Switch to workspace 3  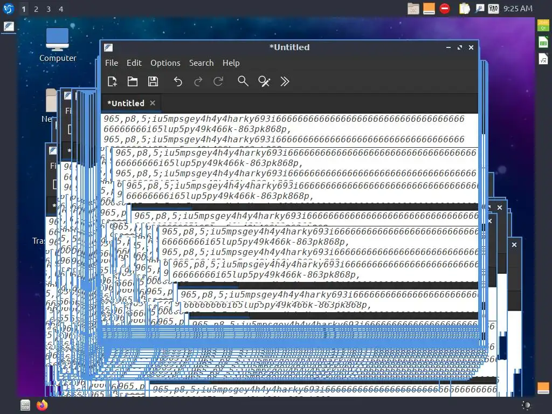point(49,9)
